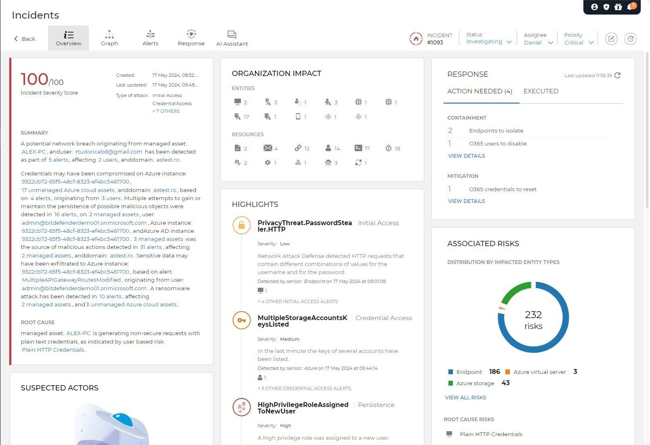Refresh the incident using circular arrow icon
This screenshot has width=650, height=445.
[x=631, y=39]
